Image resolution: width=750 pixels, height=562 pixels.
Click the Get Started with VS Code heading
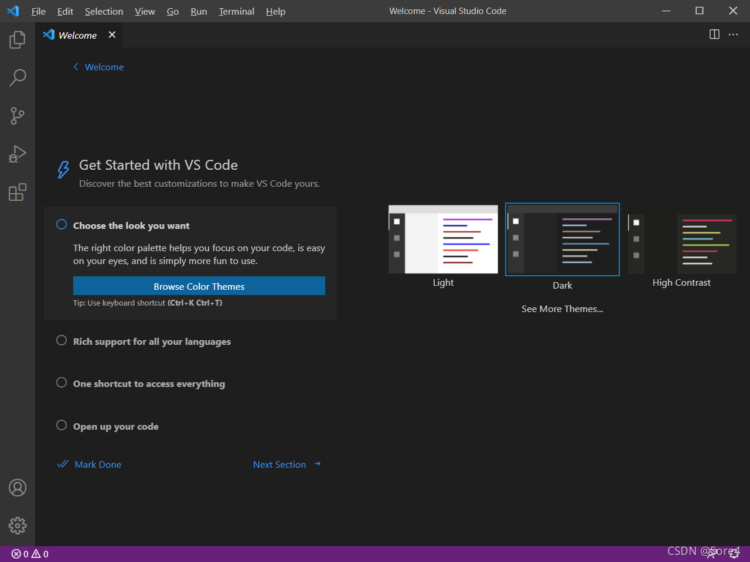tap(158, 165)
